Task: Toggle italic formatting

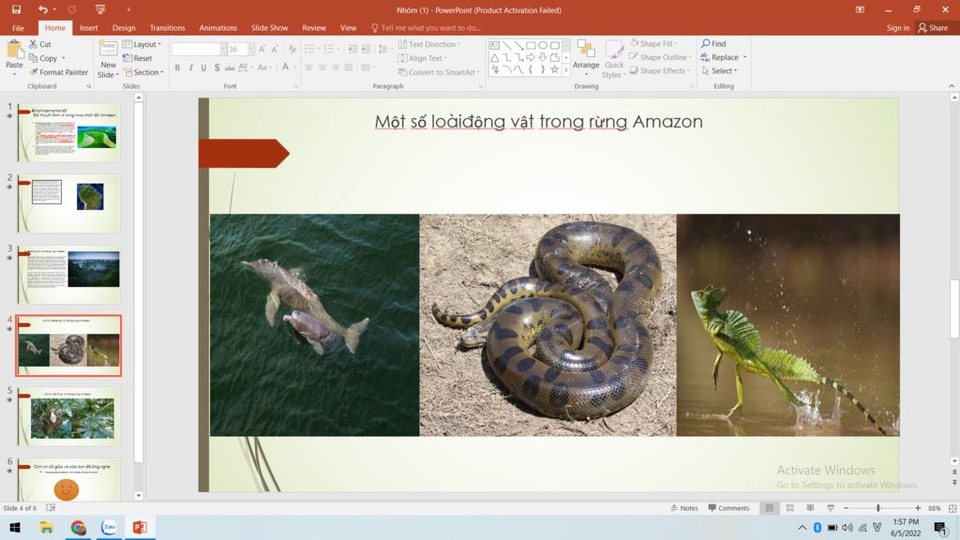Action: tap(190, 67)
